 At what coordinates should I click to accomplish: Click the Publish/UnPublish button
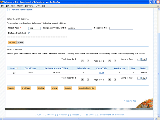click(x=87, y=88)
